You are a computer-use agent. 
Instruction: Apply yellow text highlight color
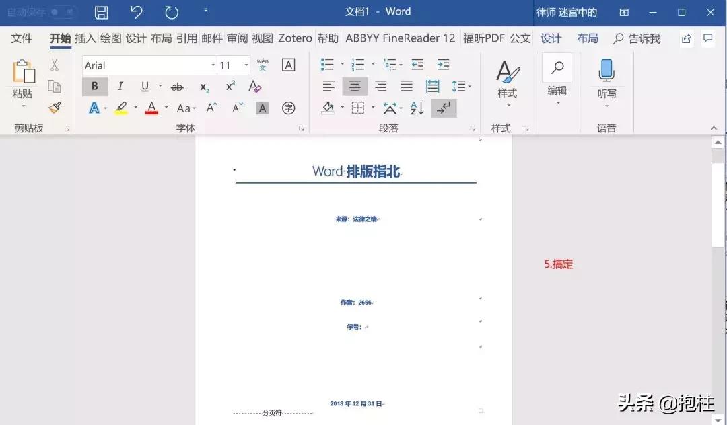(x=121, y=106)
